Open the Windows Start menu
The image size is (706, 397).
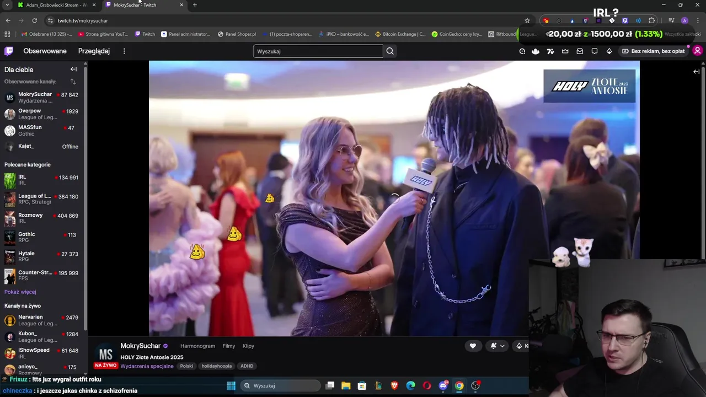point(231,386)
